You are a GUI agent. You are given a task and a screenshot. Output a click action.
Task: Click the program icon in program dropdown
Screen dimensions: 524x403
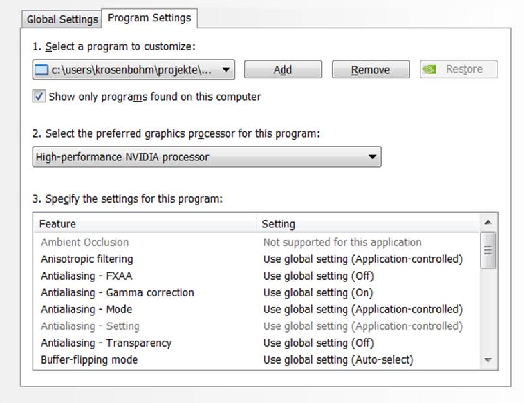41,70
